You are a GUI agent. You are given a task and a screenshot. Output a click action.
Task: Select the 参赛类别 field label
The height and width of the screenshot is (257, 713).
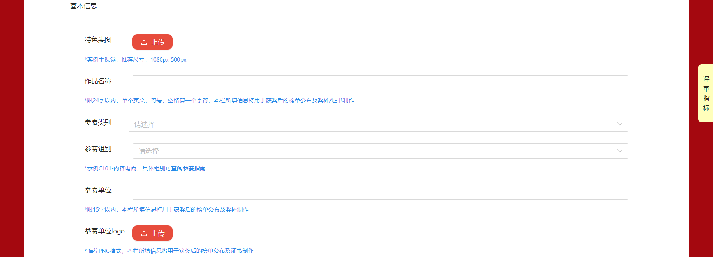point(98,122)
